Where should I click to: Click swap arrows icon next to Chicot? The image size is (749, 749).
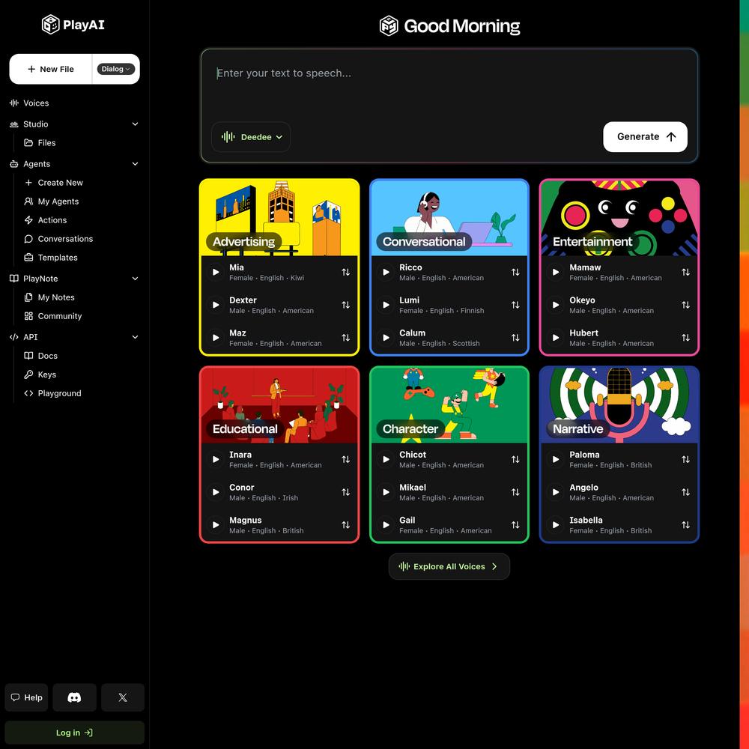tap(515, 460)
